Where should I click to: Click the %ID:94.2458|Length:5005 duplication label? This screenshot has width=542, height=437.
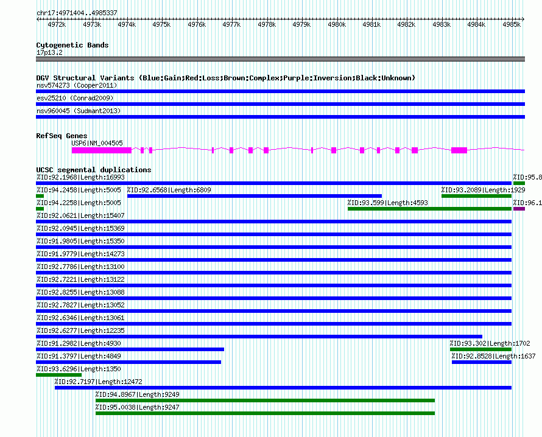click(79, 190)
